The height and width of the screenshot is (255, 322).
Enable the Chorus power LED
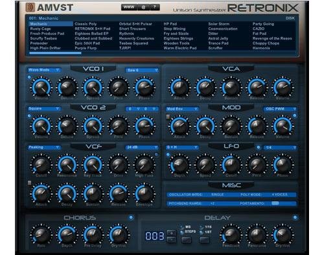coord(131,217)
